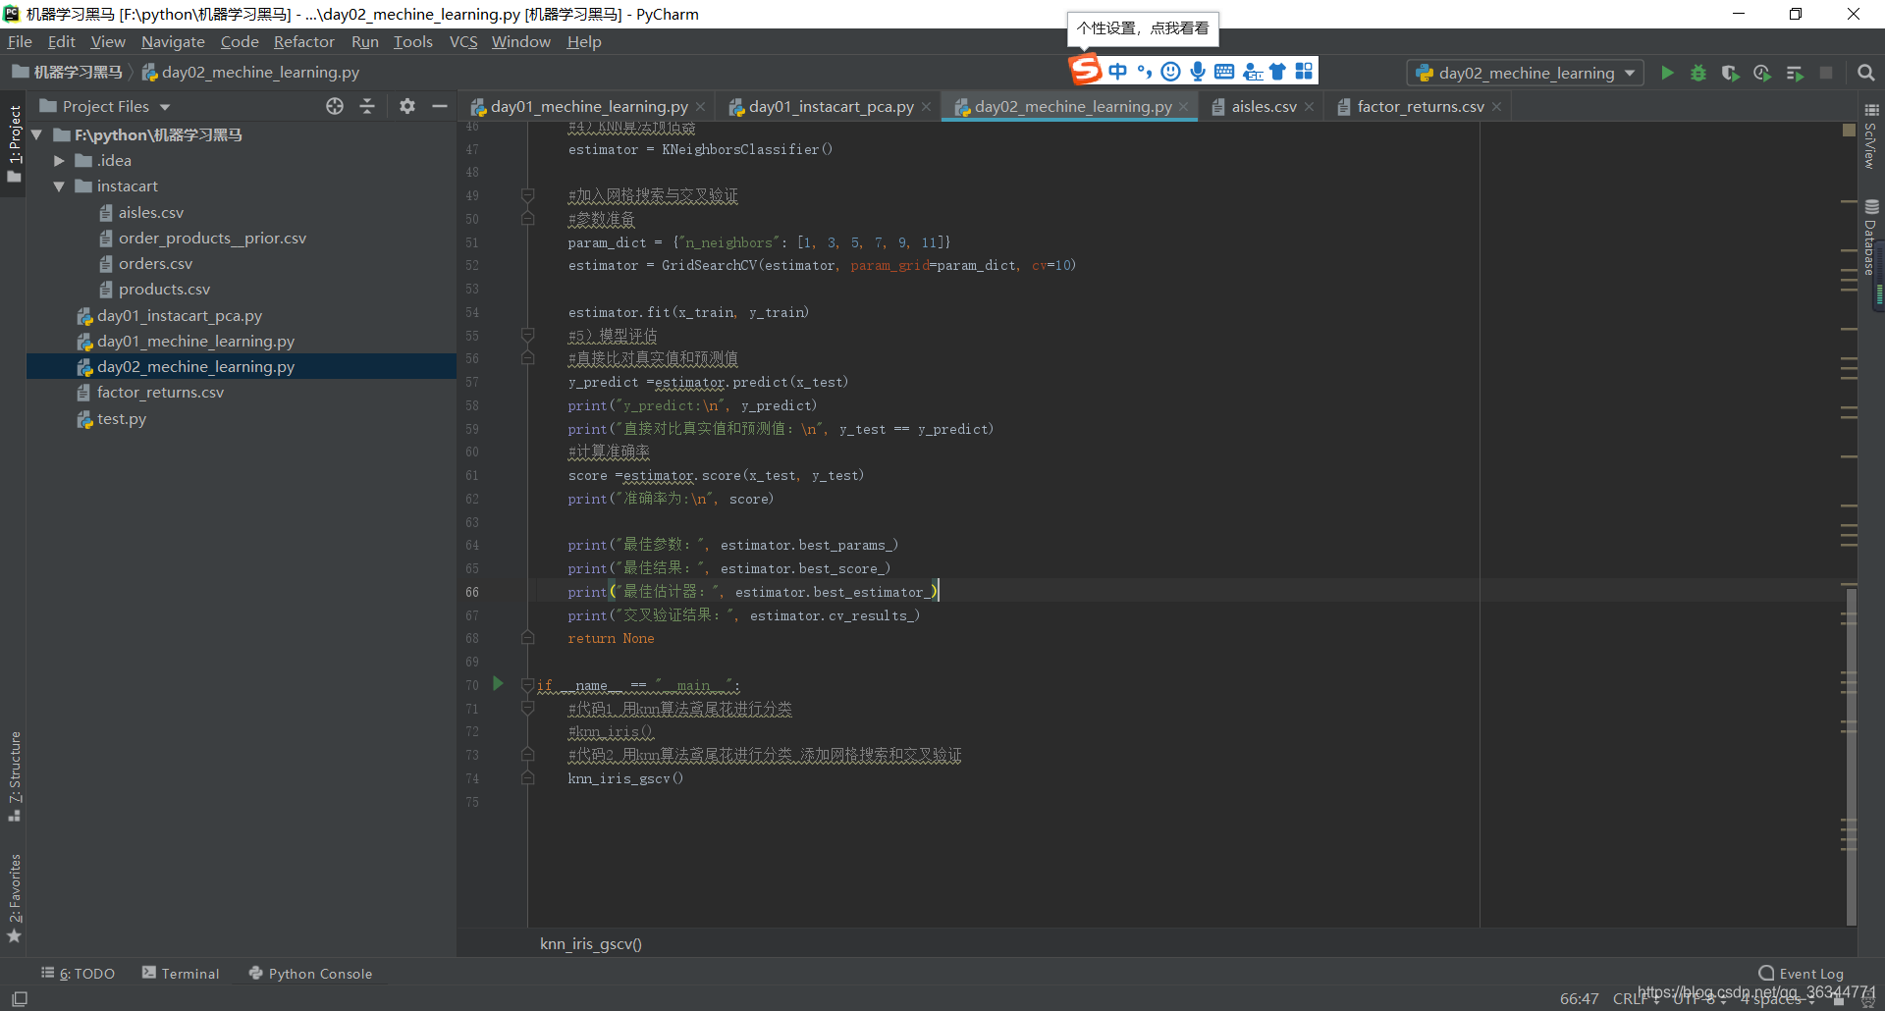The width and height of the screenshot is (1885, 1011).
Task: Click the Scroll from Source target icon
Action: 335,106
